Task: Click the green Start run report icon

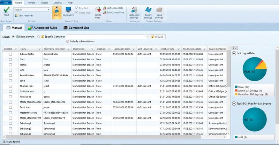Action: (x=7, y=10)
